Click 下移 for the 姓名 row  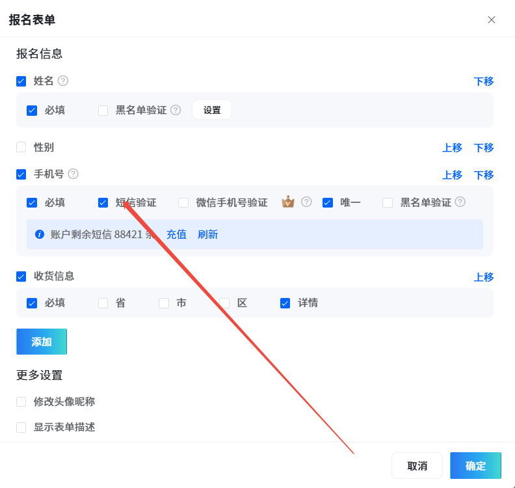(x=484, y=81)
